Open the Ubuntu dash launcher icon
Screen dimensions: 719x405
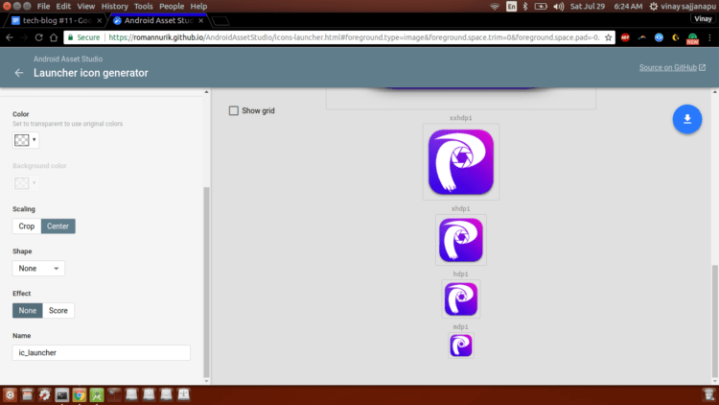click(10, 394)
